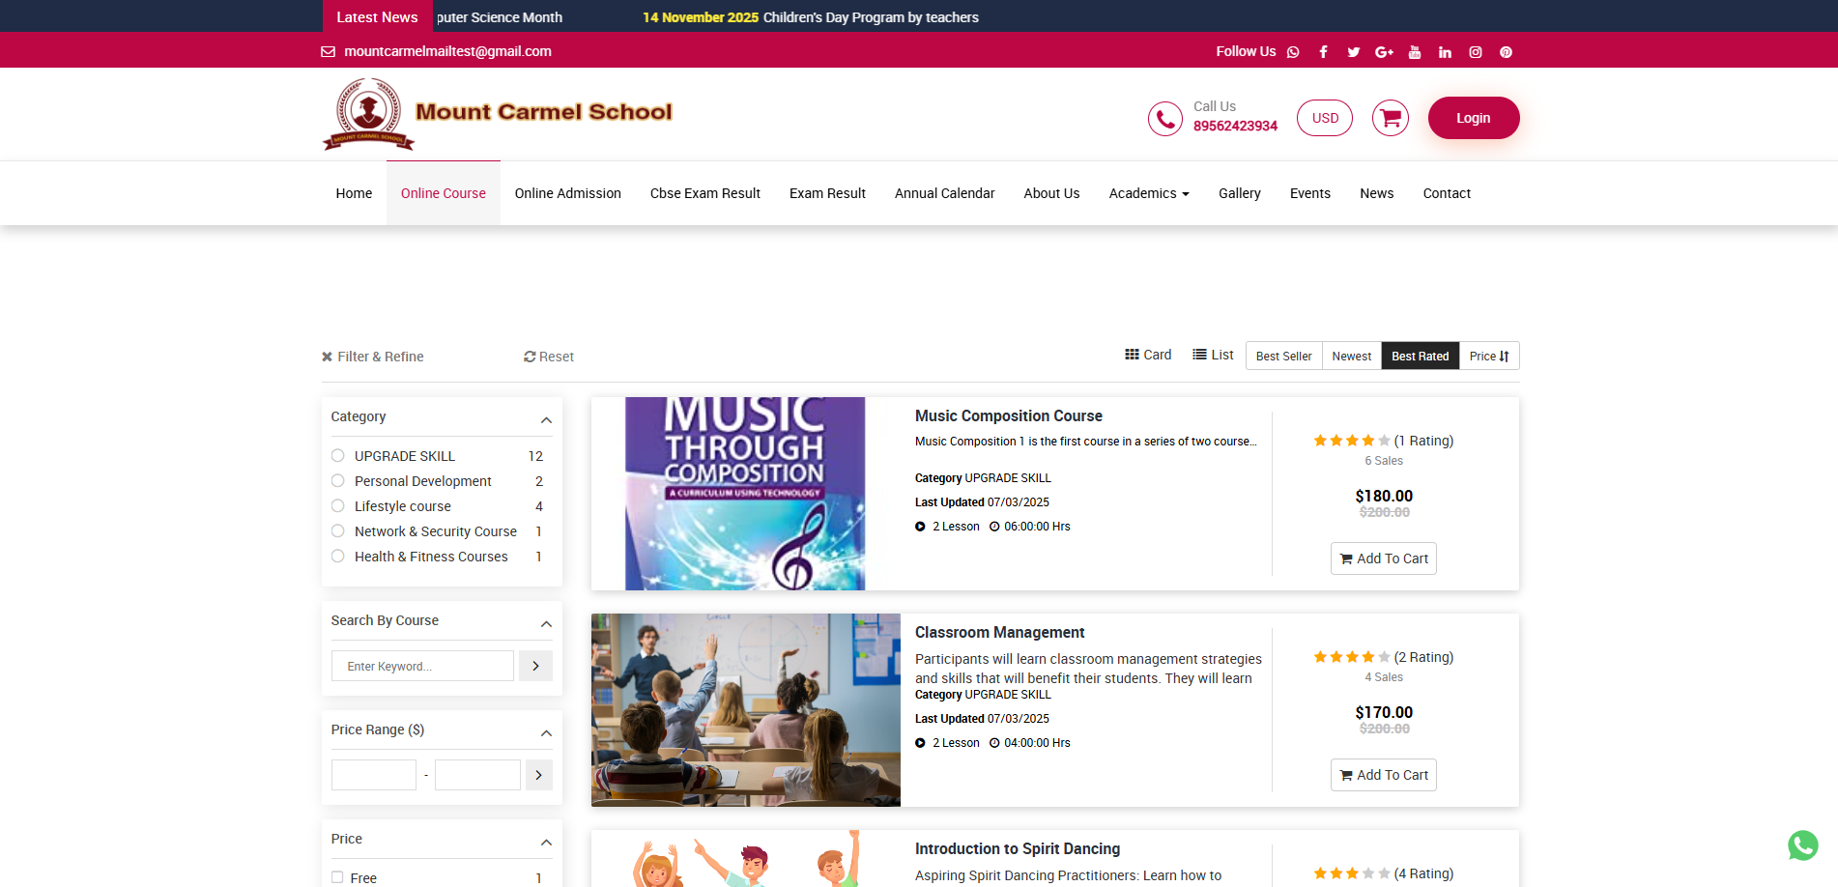Collapse the Price Range panel

tap(546, 732)
